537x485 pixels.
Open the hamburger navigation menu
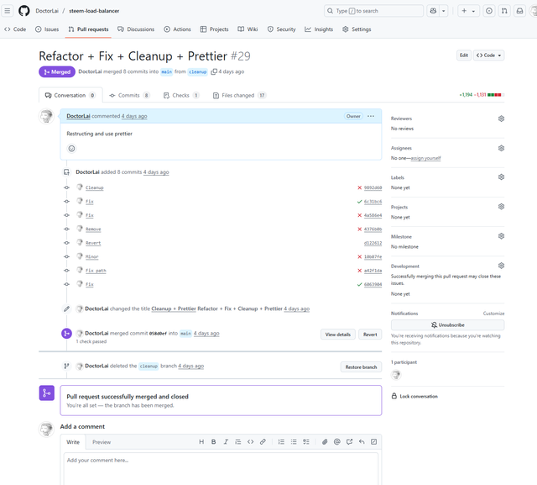pos(8,11)
